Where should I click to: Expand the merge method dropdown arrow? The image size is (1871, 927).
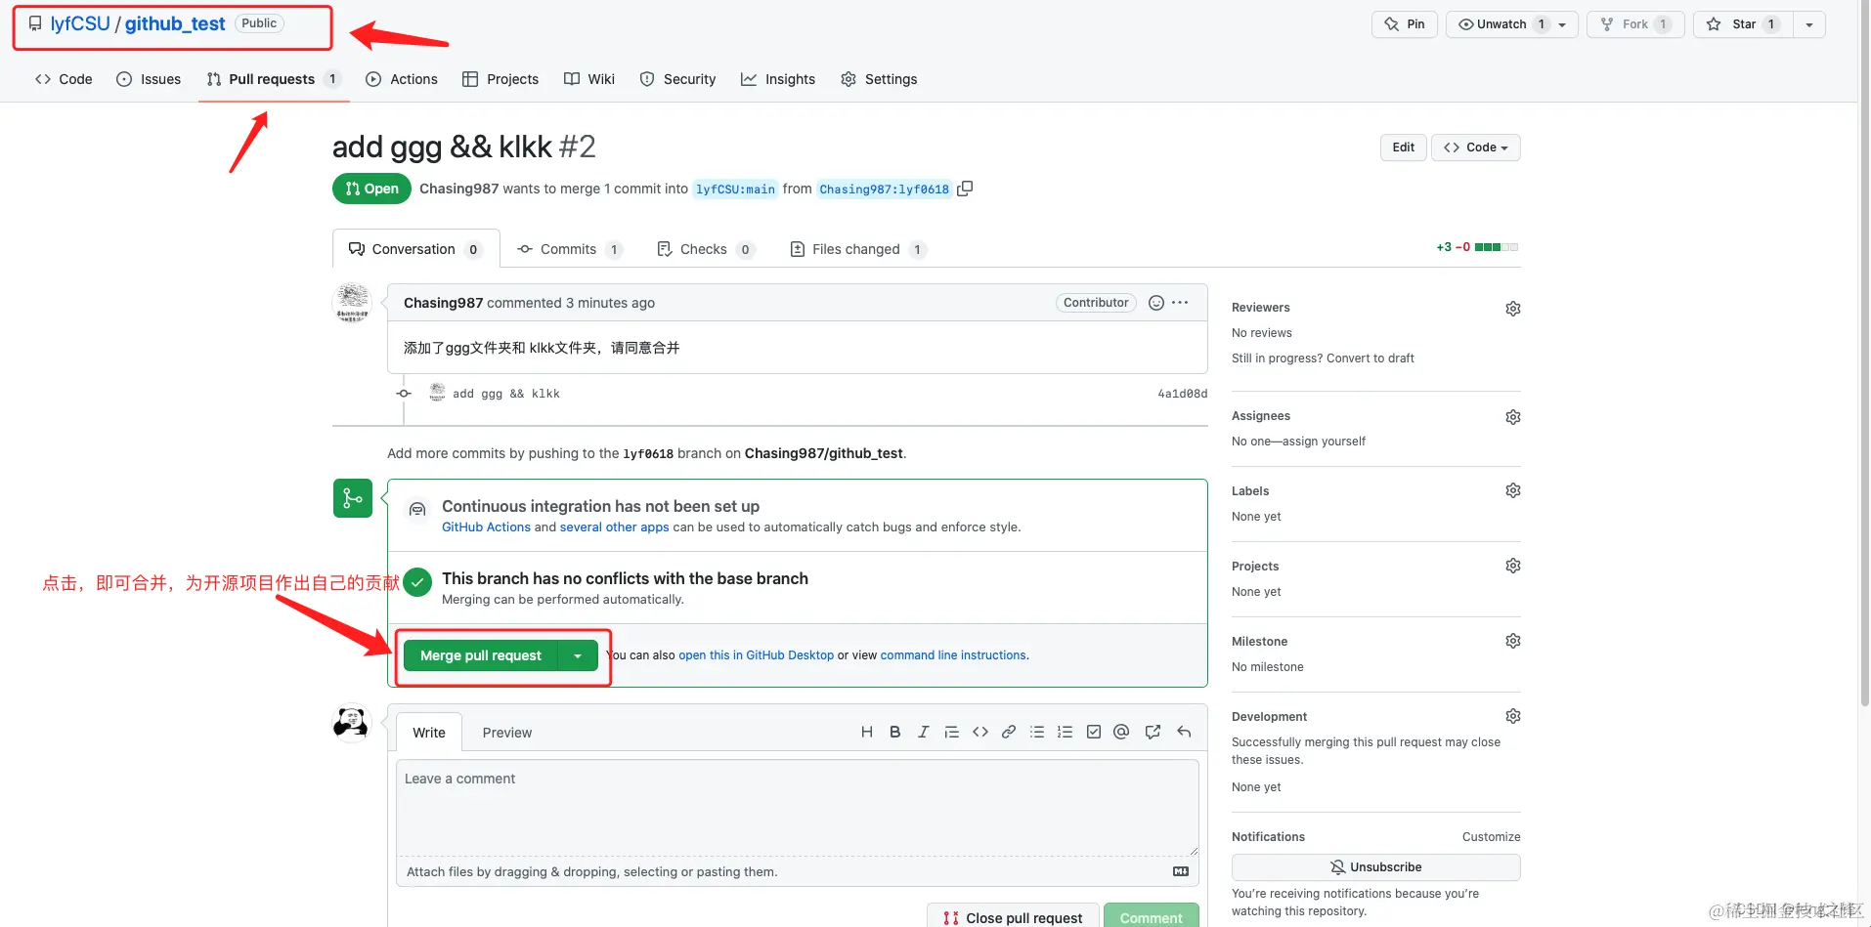point(578,655)
